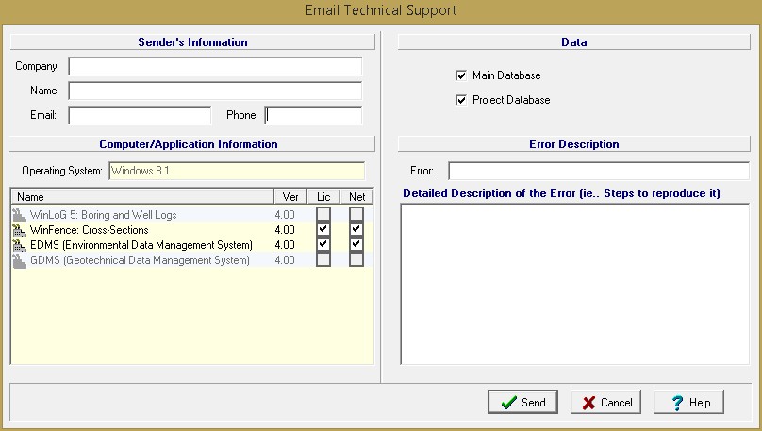
Task: Click the red X Cancel button
Action: pyautogui.click(x=606, y=402)
